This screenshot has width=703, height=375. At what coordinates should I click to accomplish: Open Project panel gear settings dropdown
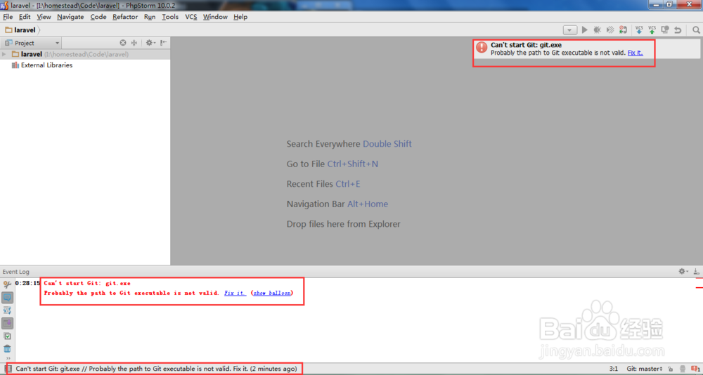150,43
